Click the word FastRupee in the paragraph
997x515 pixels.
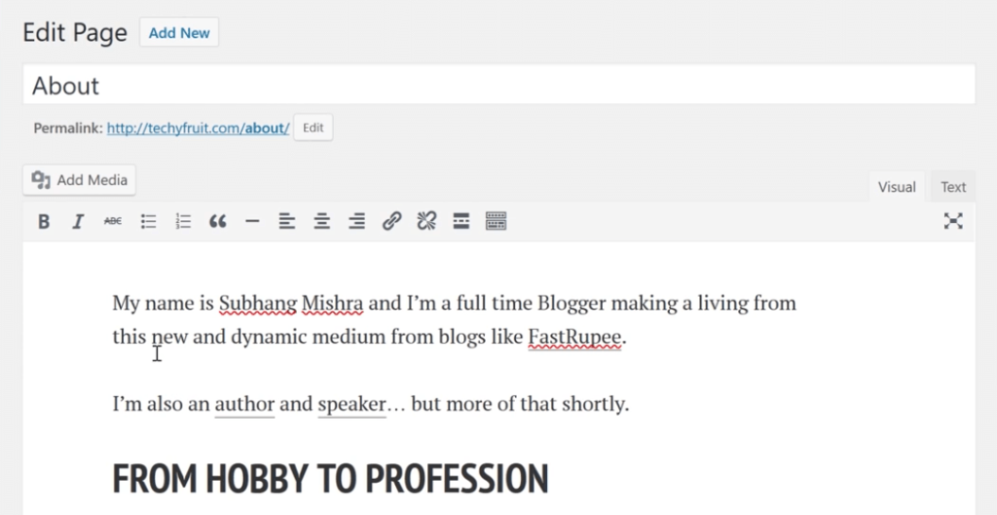click(x=574, y=338)
